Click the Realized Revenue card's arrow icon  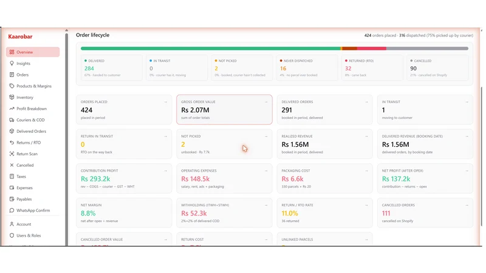(366, 136)
